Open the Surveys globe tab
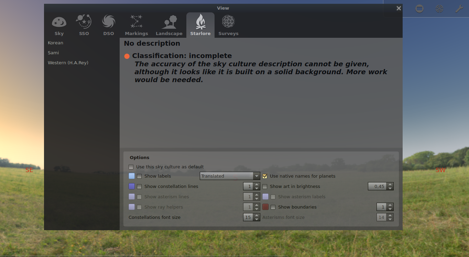469x257 pixels. click(228, 25)
